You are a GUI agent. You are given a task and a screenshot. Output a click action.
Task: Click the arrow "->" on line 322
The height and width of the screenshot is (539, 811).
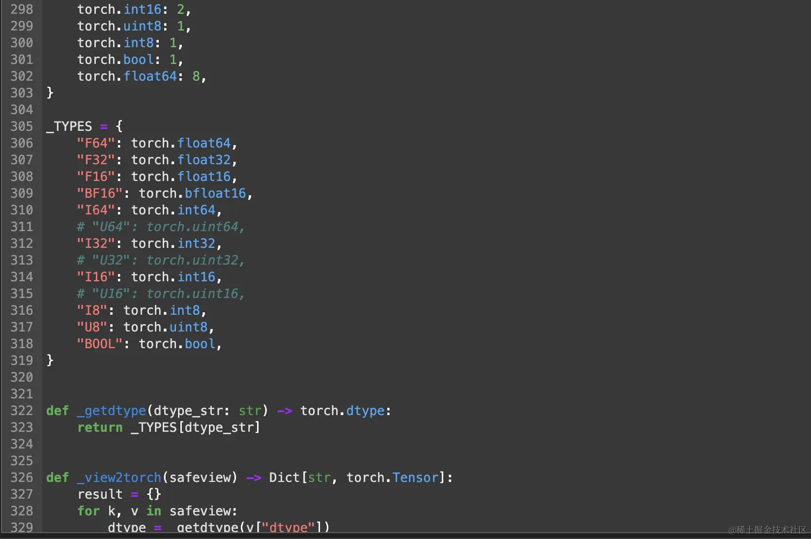285,411
